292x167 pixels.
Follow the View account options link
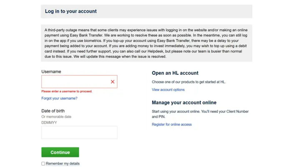[x=168, y=90]
